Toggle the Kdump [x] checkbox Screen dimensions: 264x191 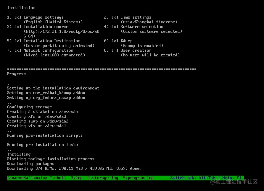[x=115, y=41]
